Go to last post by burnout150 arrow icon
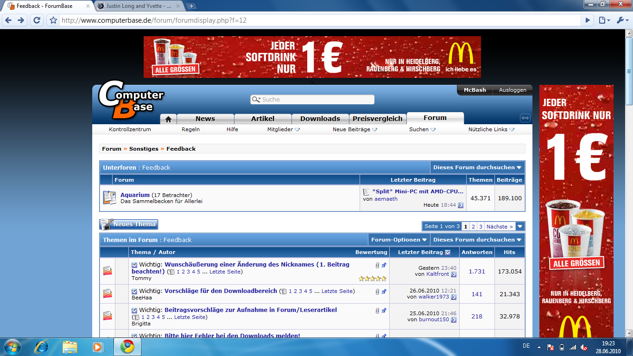This screenshot has width=633, height=356. coord(454,320)
